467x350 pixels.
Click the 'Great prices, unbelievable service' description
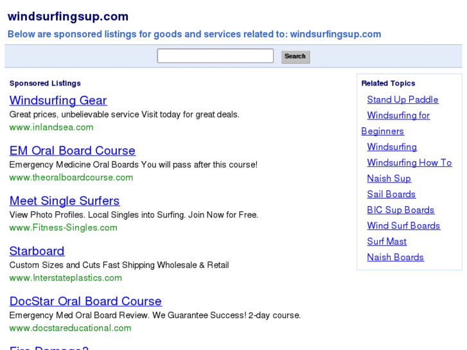coord(124,114)
